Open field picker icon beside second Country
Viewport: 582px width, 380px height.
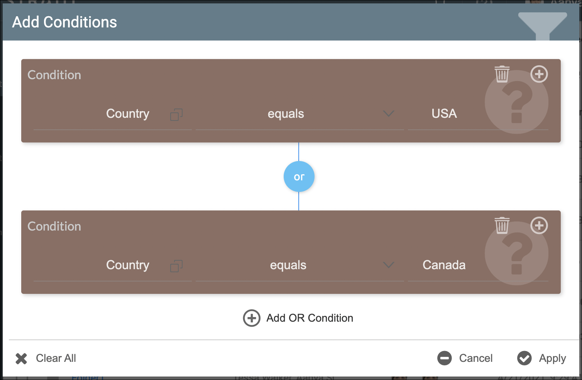pos(176,266)
